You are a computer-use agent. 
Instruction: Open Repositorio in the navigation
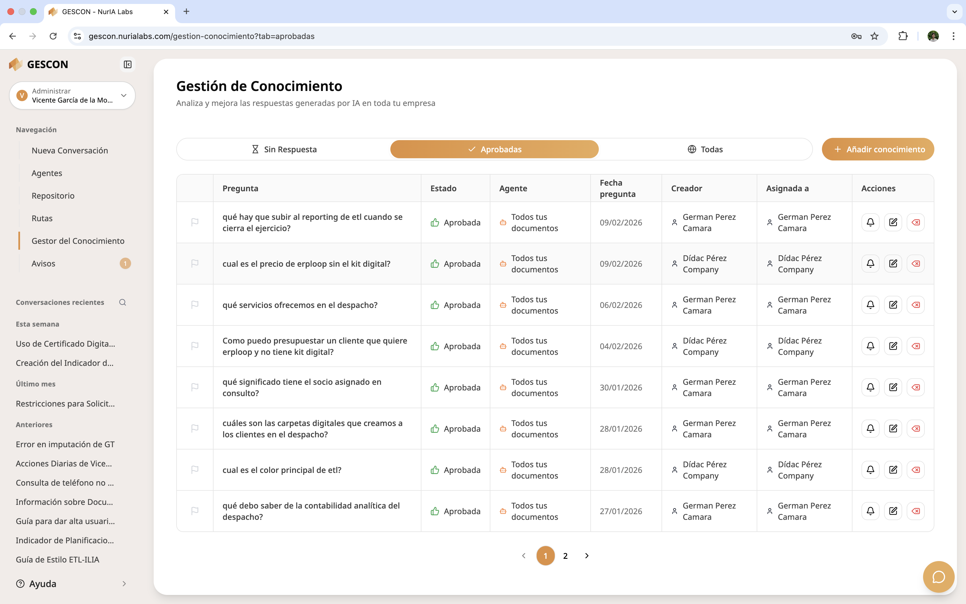point(53,196)
